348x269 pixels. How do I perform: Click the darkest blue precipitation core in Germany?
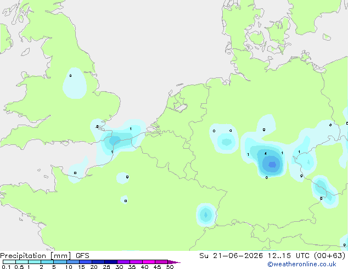272,165
